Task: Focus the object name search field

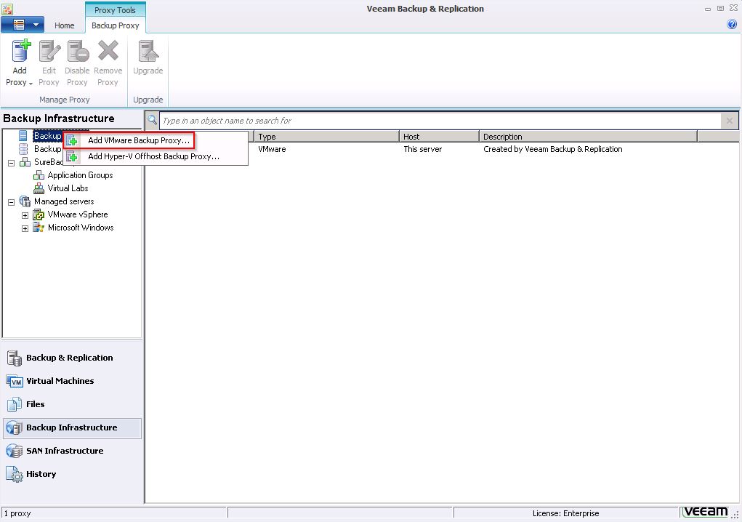Action: tap(440, 121)
